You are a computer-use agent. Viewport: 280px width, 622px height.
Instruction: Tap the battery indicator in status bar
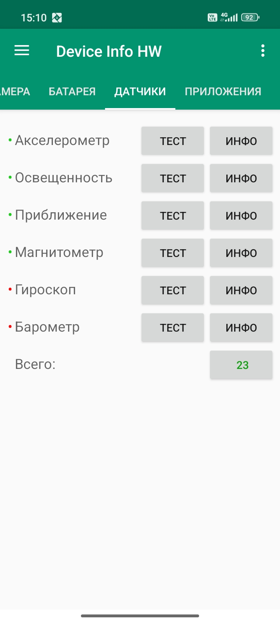[250, 17]
